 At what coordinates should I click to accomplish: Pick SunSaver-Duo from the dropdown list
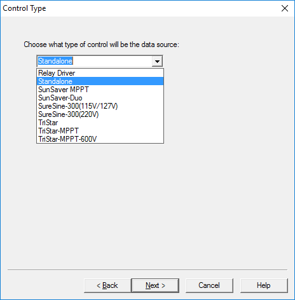click(100, 98)
